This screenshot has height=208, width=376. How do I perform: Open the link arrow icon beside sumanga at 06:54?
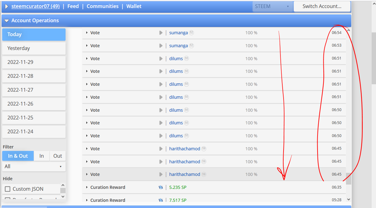coord(161,33)
